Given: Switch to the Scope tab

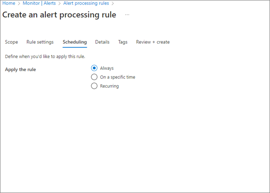Looking at the screenshot, I should pos(12,42).
